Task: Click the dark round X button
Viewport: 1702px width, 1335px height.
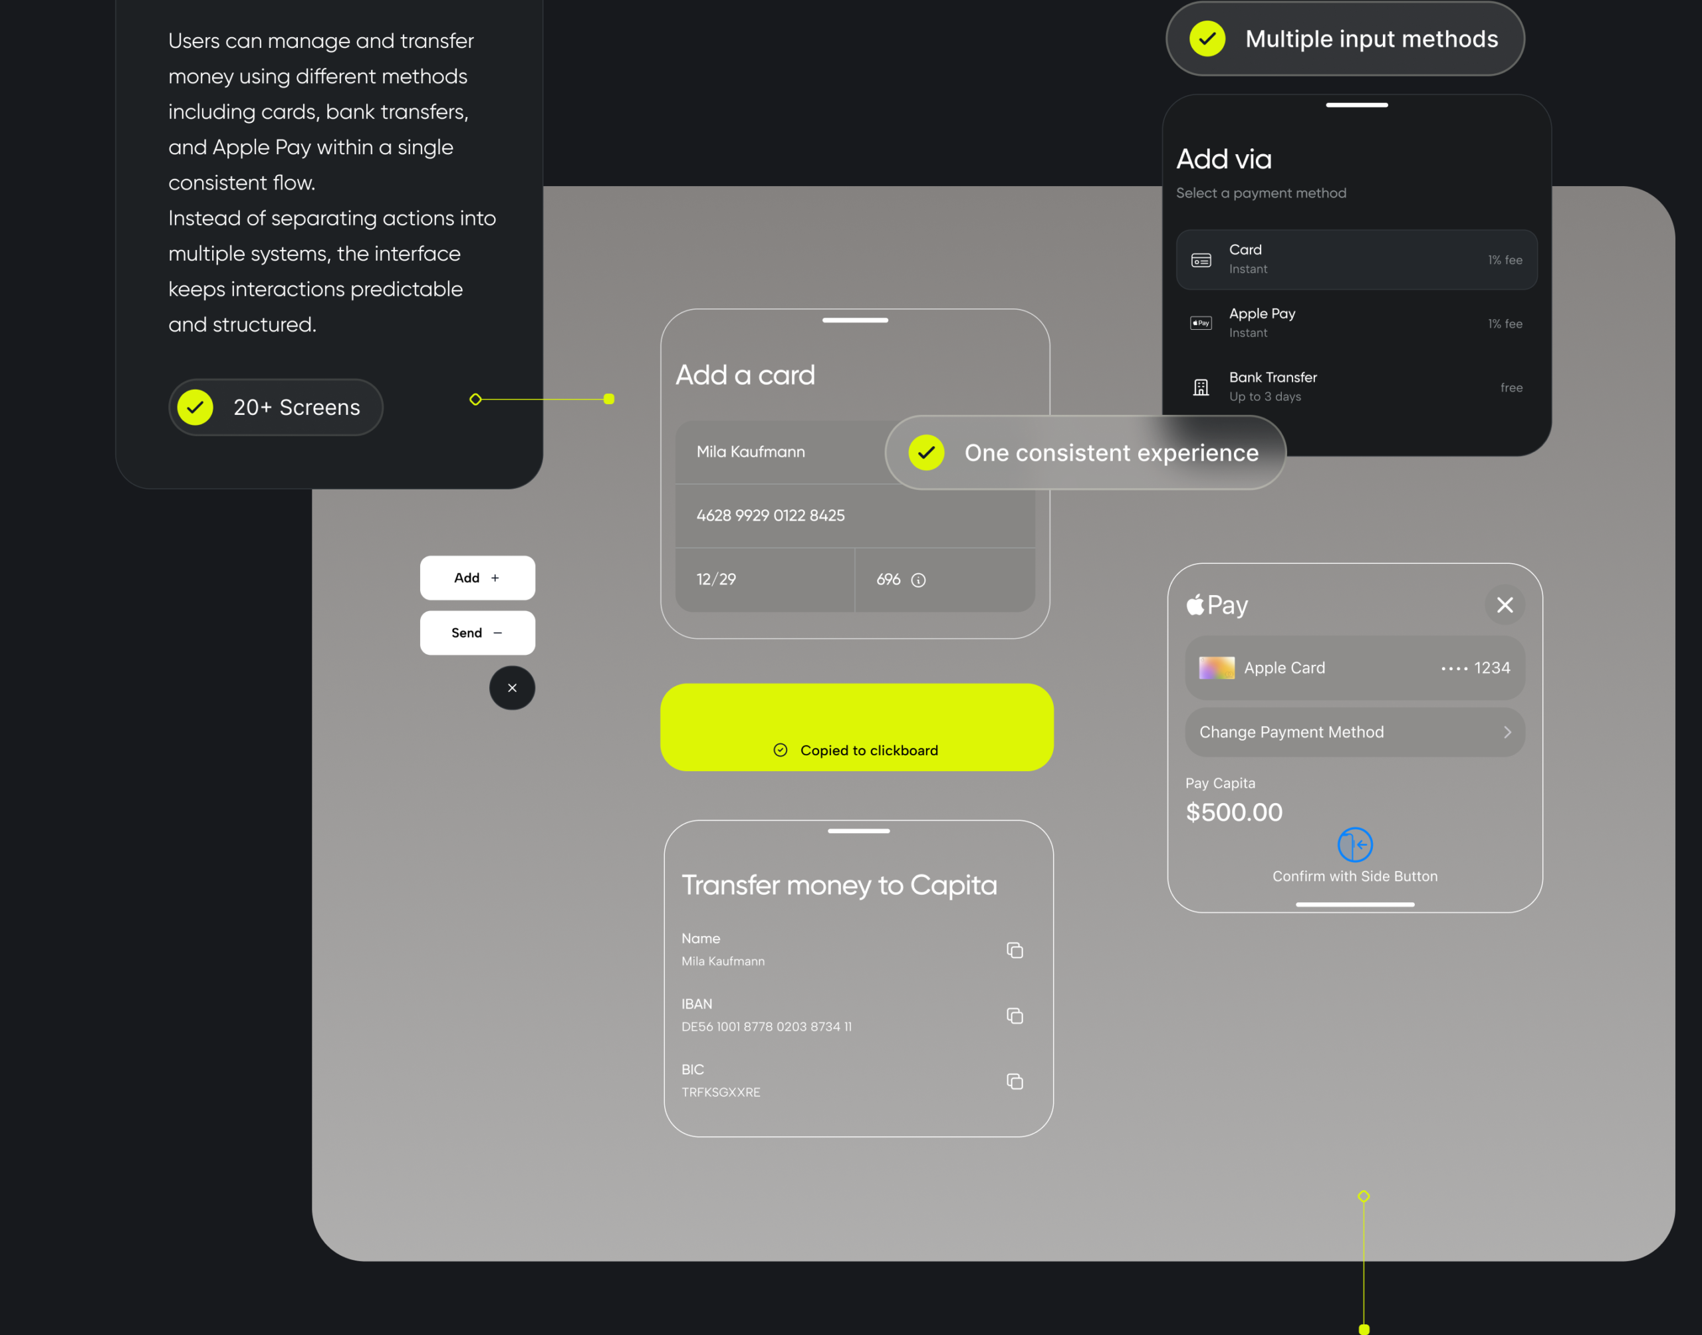Action: pos(512,688)
